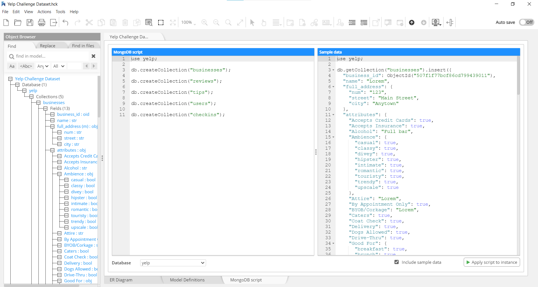Open the View menu
538x287 pixels.
pyautogui.click(x=29, y=12)
